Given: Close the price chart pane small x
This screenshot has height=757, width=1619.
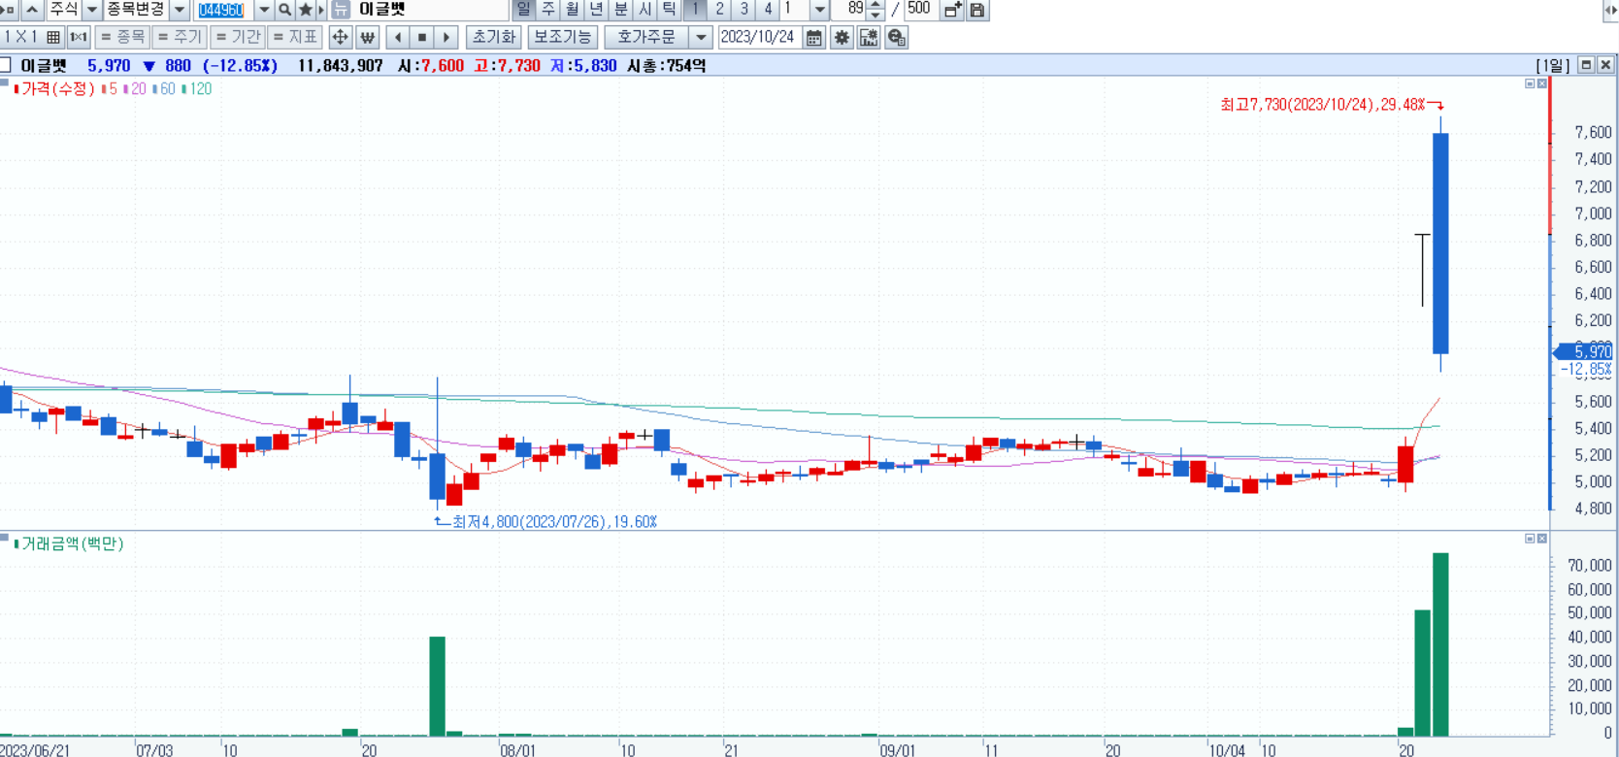Looking at the screenshot, I should click(1541, 83).
